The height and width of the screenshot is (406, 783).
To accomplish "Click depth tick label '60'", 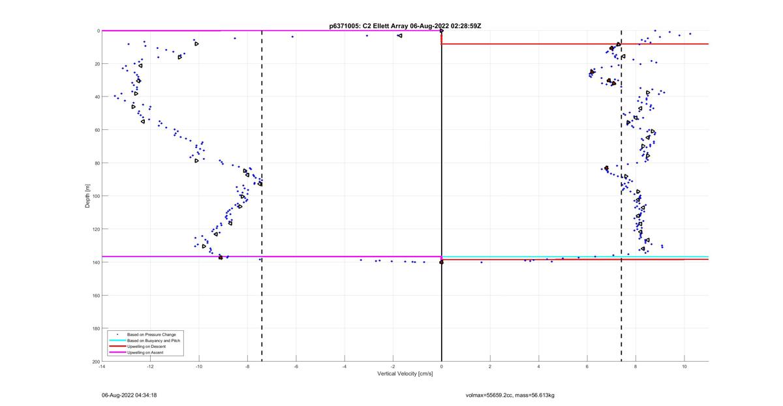I will click(x=97, y=130).
